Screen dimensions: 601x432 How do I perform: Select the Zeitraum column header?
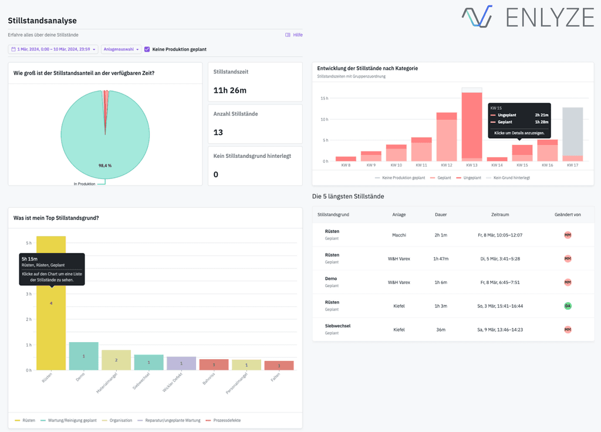pos(500,214)
